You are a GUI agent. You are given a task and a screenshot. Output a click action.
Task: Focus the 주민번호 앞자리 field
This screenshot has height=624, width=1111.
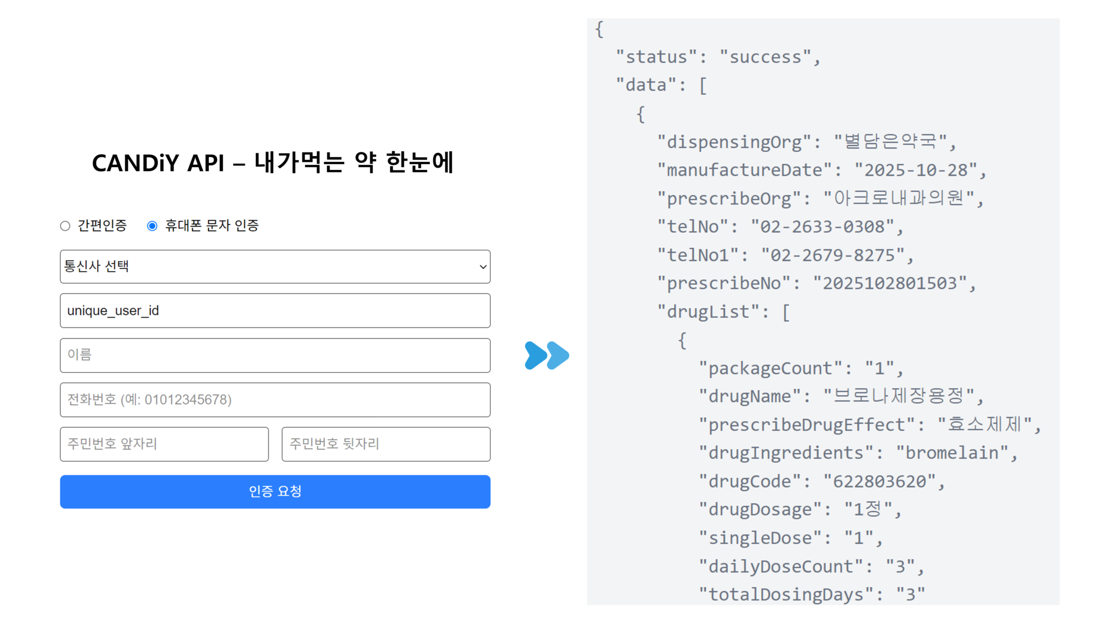tap(164, 444)
